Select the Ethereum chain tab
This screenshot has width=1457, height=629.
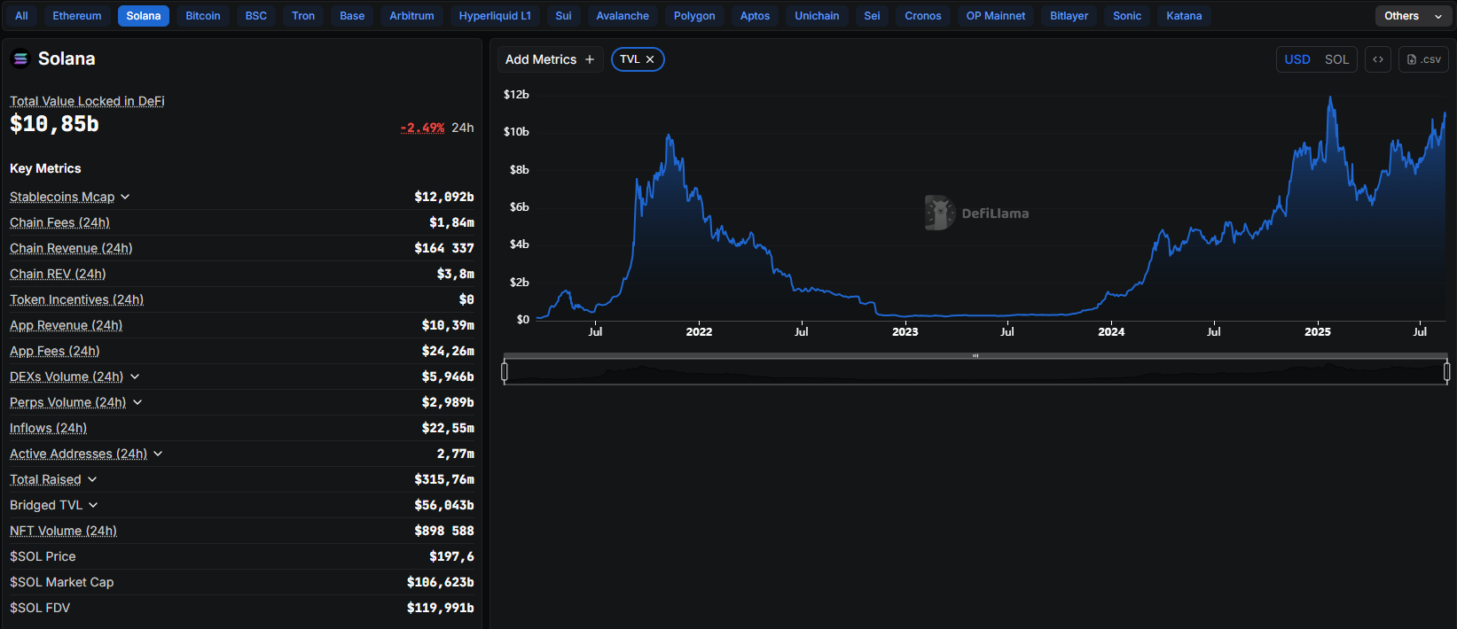click(x=77, y=16)
